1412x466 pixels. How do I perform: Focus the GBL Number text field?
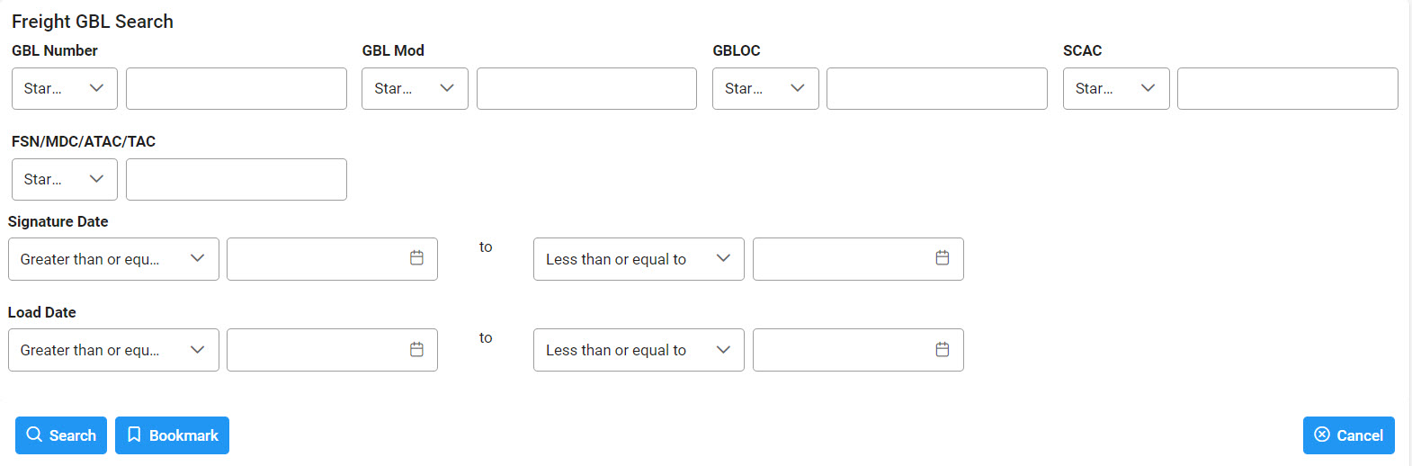[237, 88]
